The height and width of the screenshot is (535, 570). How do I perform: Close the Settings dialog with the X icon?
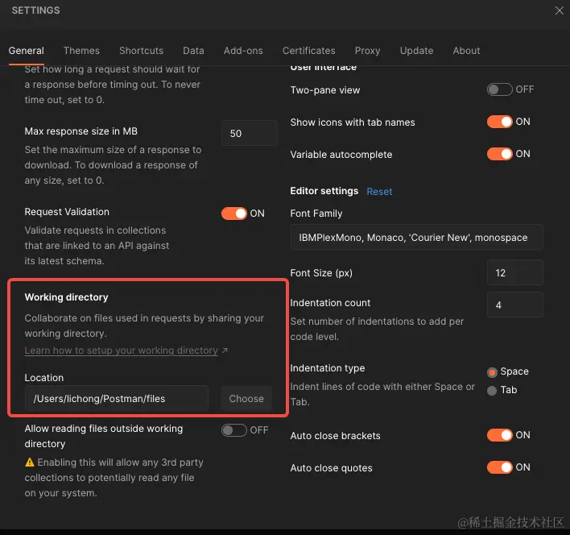tap(559, 10)
